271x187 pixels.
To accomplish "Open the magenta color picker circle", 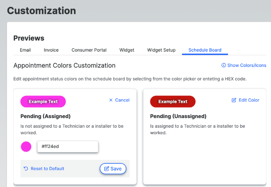I will 26,147.
